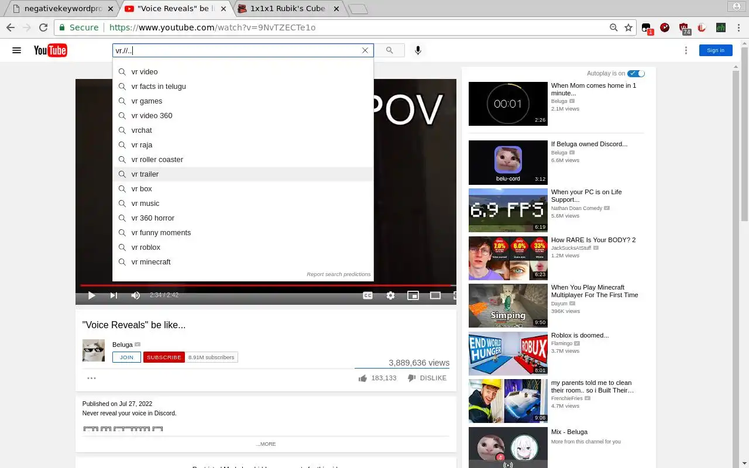Go to YouTube home via the logo
The image size is (749, 468).
[50, 50]
